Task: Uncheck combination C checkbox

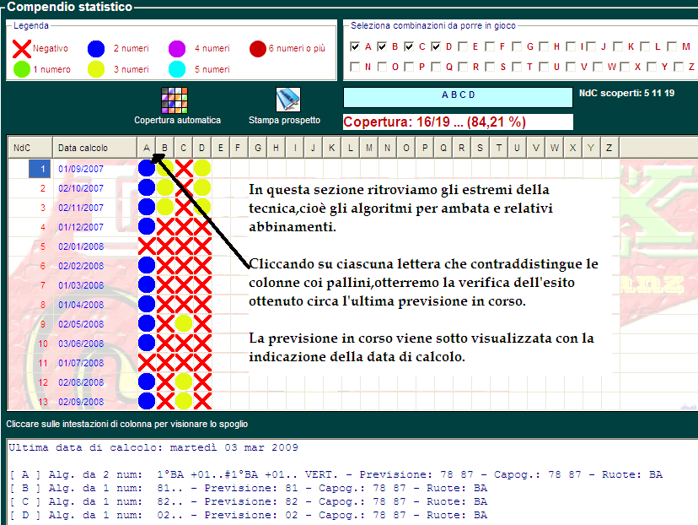Action: coord(409,46)
